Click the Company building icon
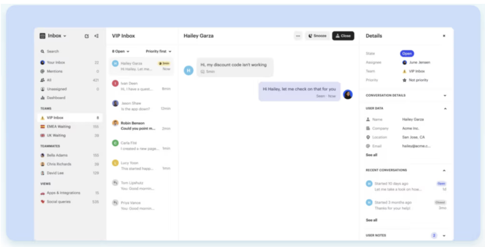485x247 pixels. (x=368, y=128)
